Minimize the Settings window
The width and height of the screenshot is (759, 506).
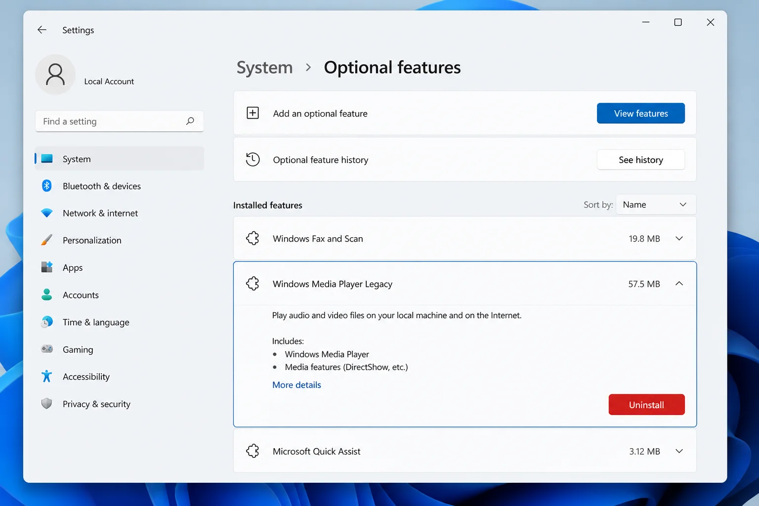646,22
